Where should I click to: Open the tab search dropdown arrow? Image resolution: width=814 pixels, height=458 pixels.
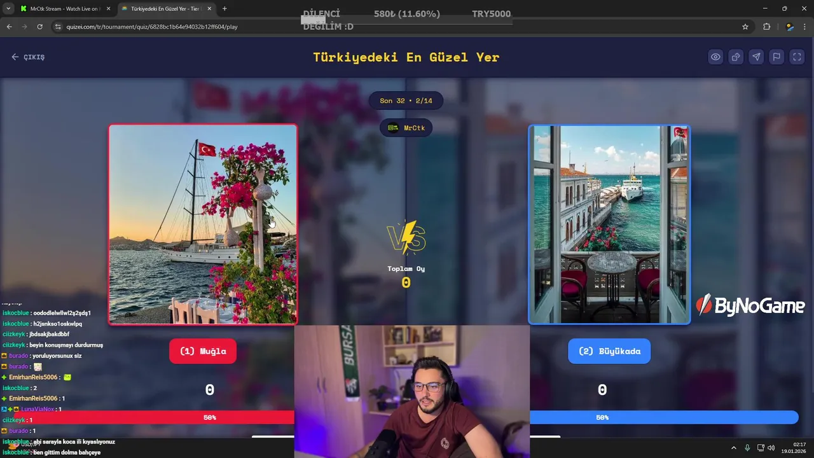8,9
